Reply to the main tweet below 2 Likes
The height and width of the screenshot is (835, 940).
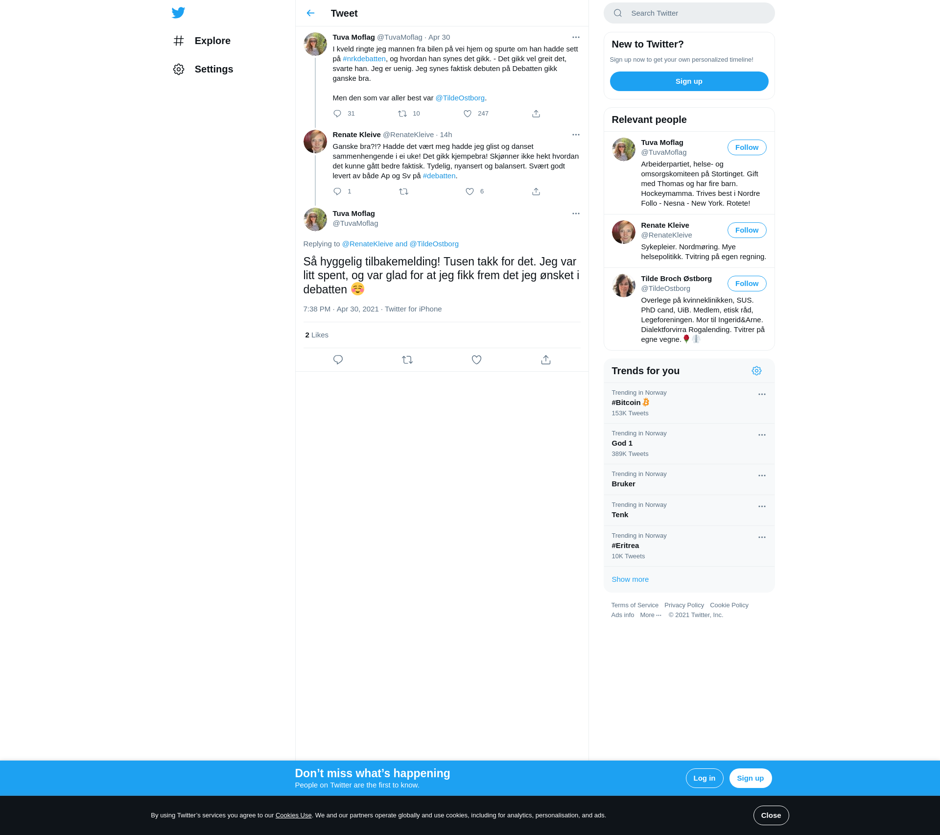[338, 360]
